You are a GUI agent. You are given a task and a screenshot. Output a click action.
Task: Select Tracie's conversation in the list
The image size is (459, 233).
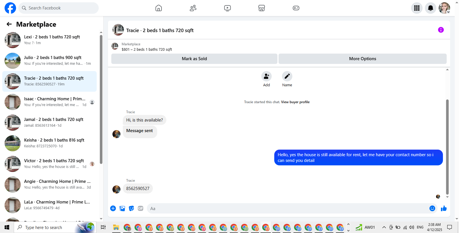pyautogui.click(x=50, y=81)
